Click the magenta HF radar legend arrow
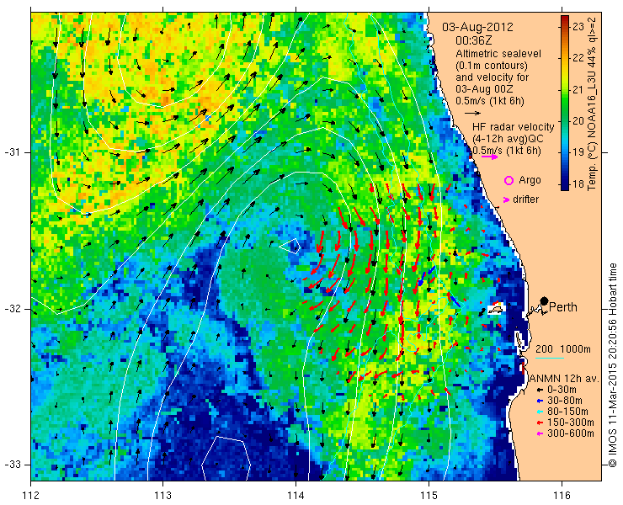The image size is (623, 505). point(489,157)
